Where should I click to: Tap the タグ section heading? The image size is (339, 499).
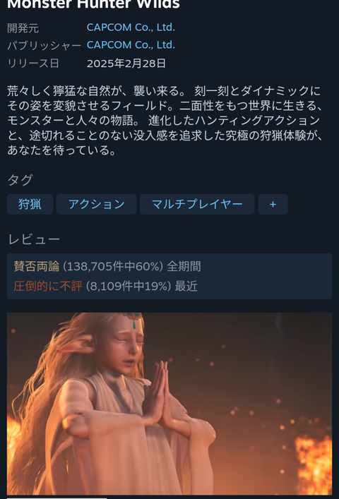[x=20, y=180]
